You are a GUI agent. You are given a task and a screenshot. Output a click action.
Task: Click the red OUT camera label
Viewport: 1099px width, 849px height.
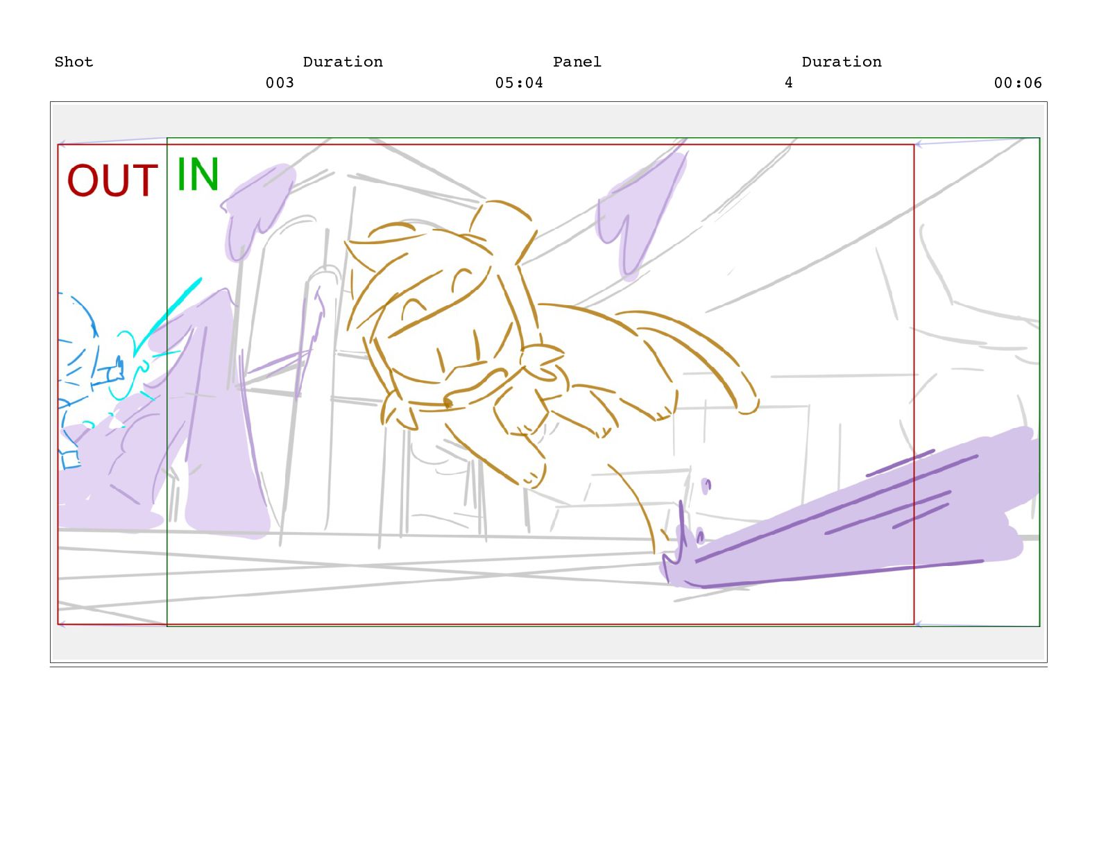[x=112, y=180]
